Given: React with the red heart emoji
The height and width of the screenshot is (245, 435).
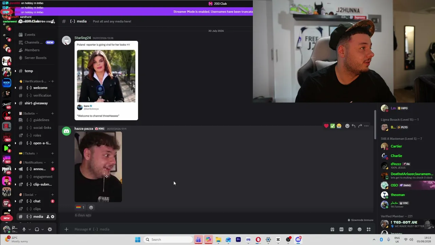Looking at the screenshot, I should 326,126.
